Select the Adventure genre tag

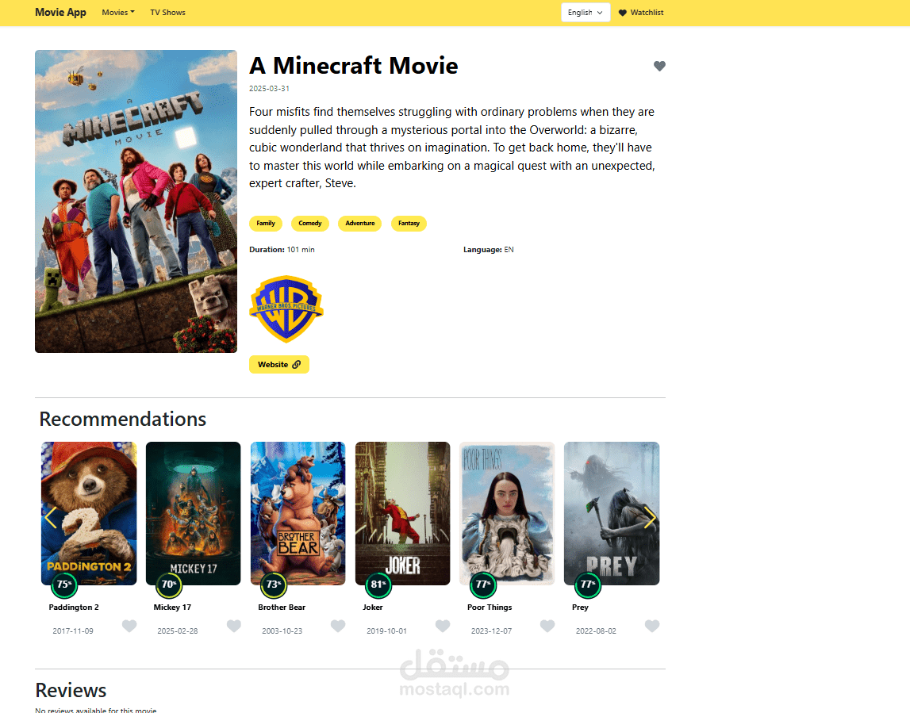(x=360, y=224)
